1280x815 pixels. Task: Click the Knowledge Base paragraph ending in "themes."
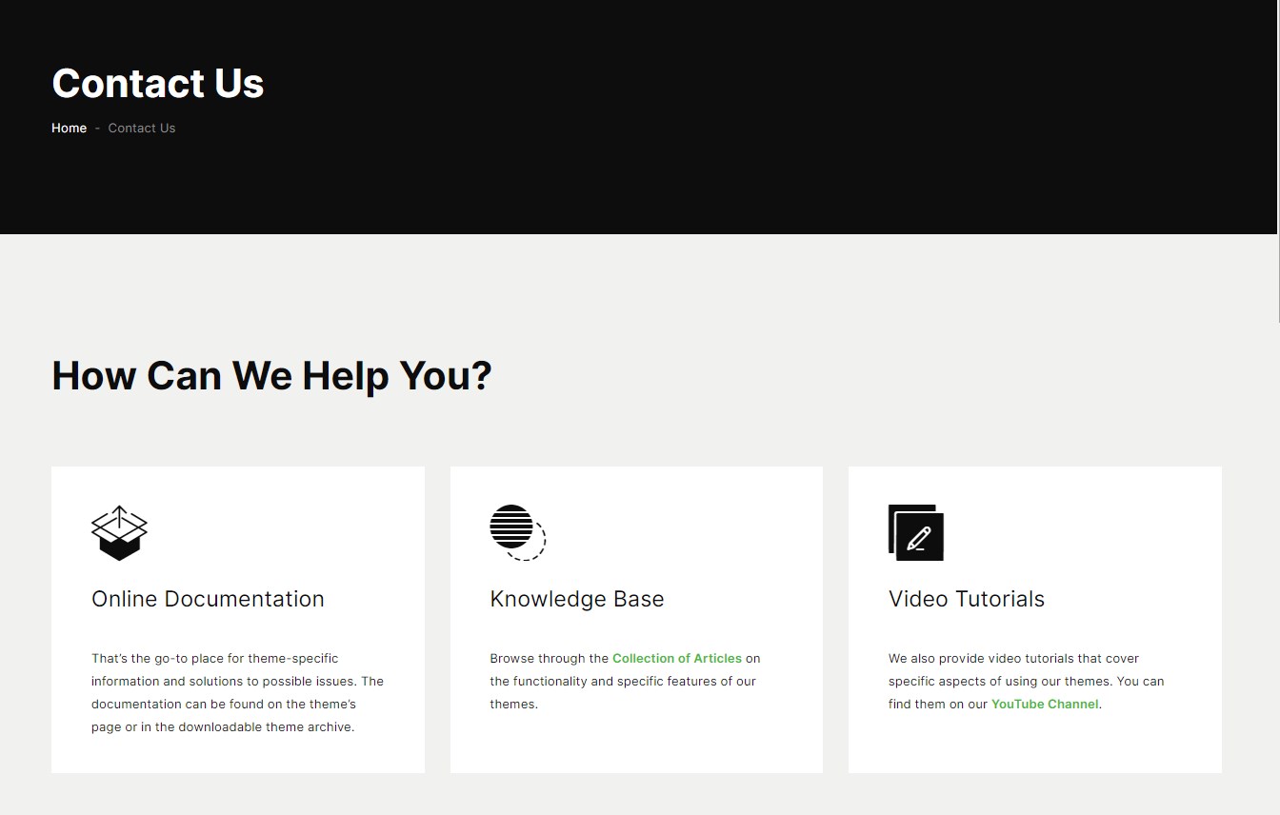624,682
